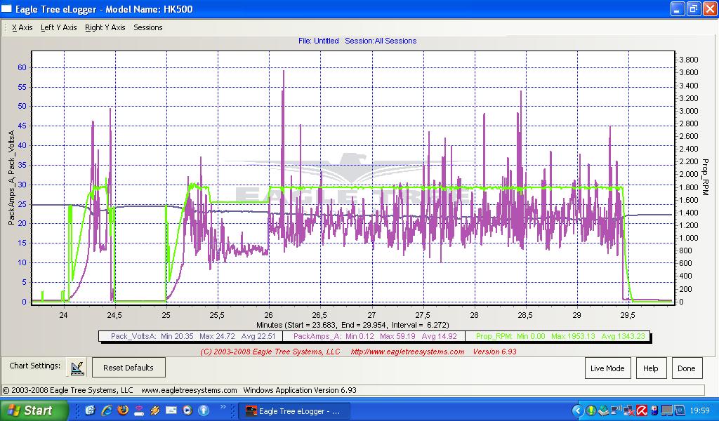Open the Right Y Axis menu
This screenshot has height=421, width=719.
pos(105,27)
